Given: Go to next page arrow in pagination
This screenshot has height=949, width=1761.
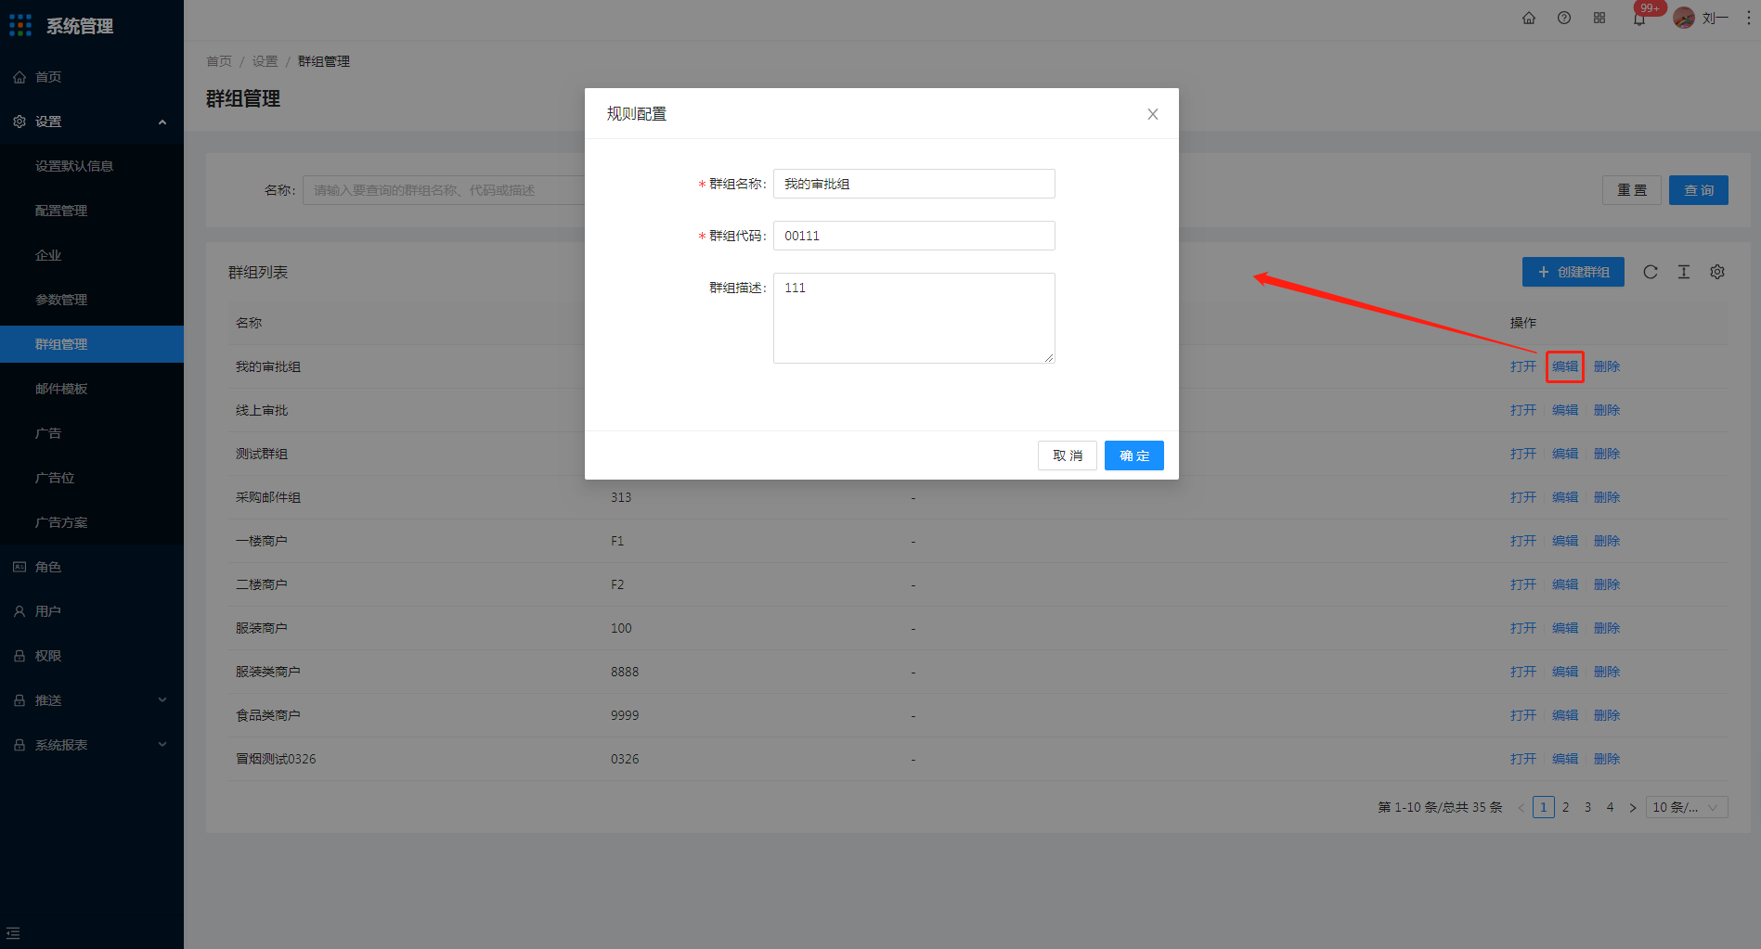Looking at the screenshot, I should point(1633,808).
